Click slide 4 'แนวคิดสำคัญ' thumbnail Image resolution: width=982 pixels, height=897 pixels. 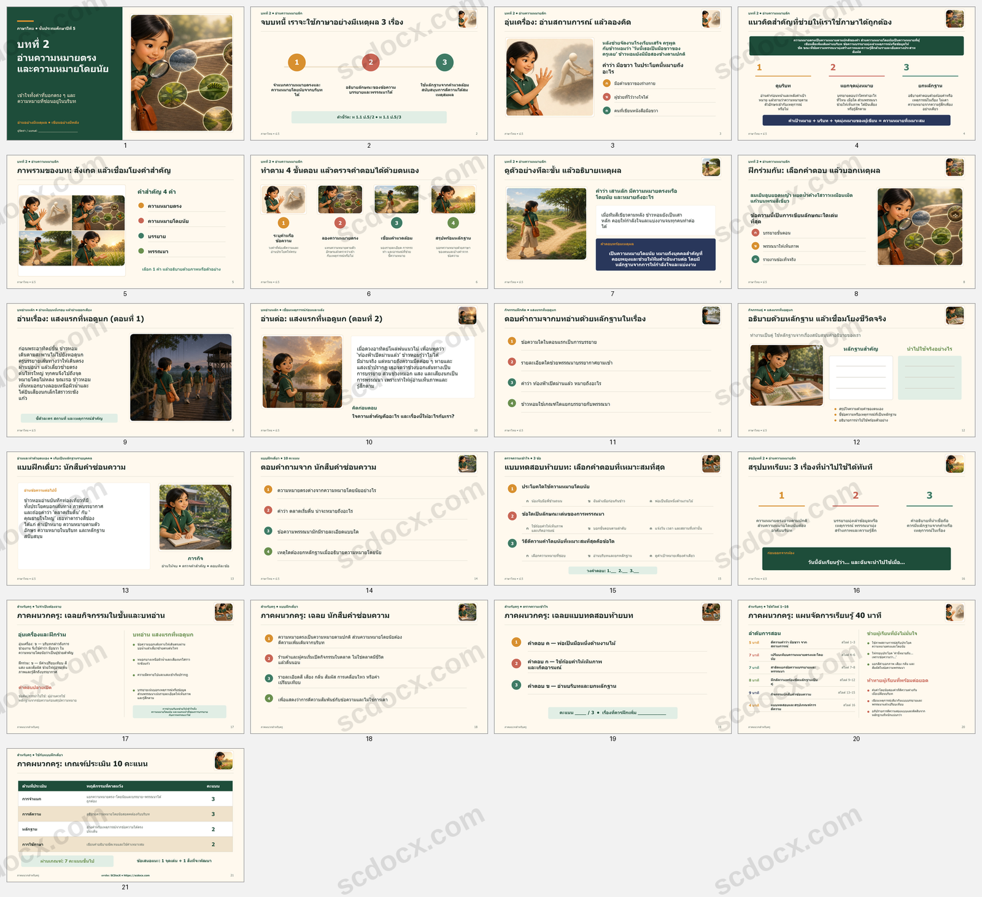point(856,74)
